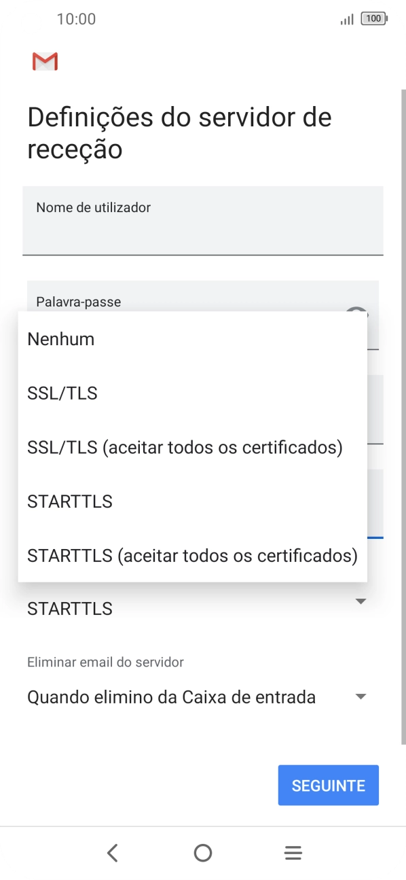Open the Quando elimino da Caixa de entrada selector

pos(198,697)
